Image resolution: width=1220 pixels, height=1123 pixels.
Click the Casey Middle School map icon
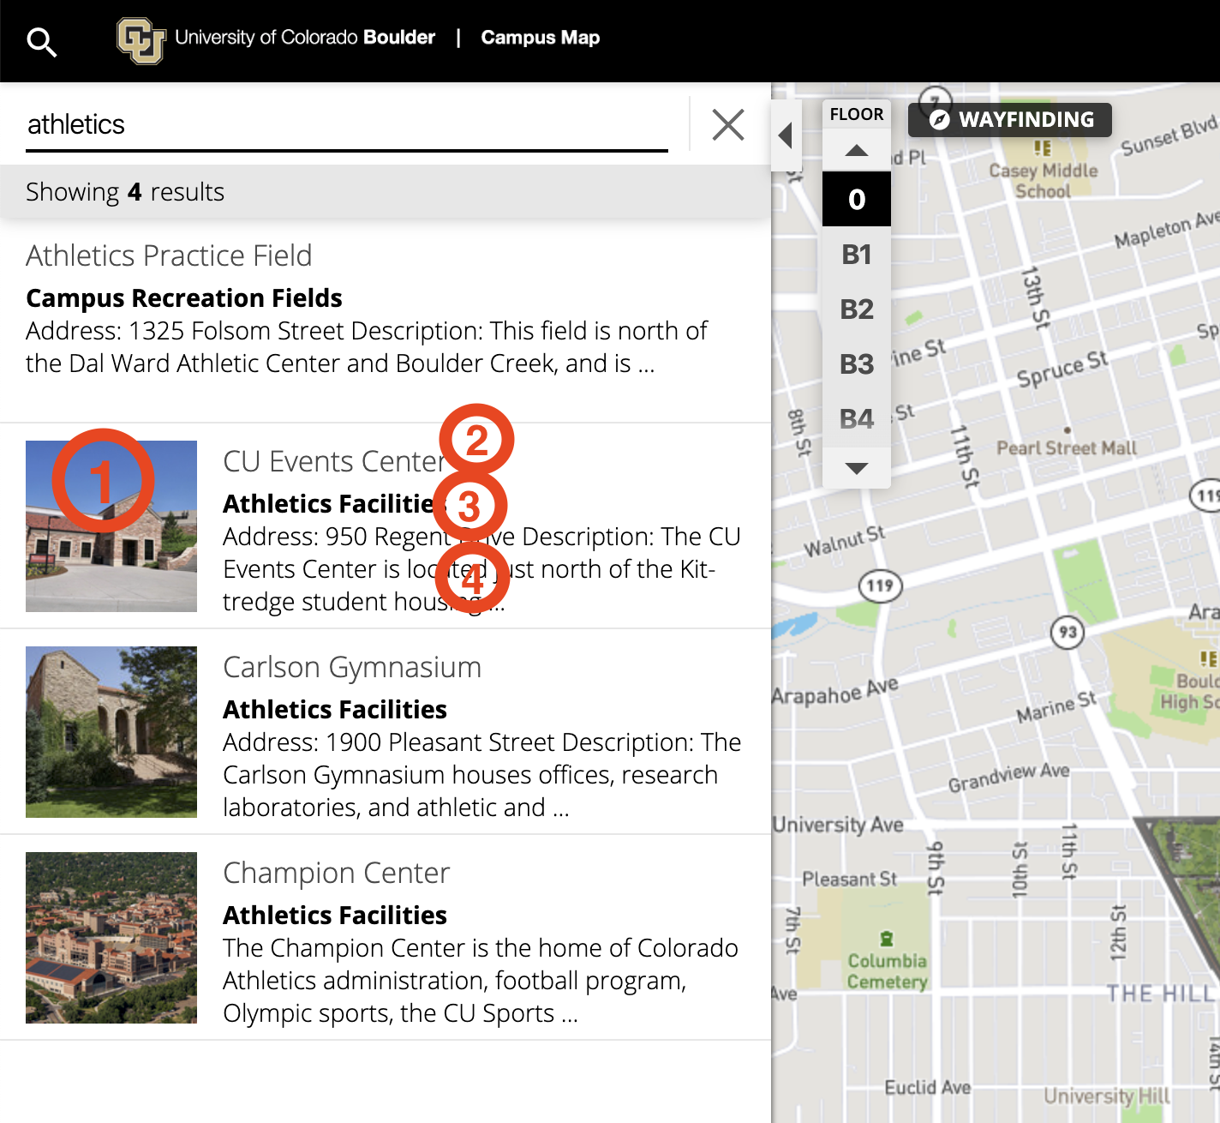pyautogui.click(x=1043, y=148)
